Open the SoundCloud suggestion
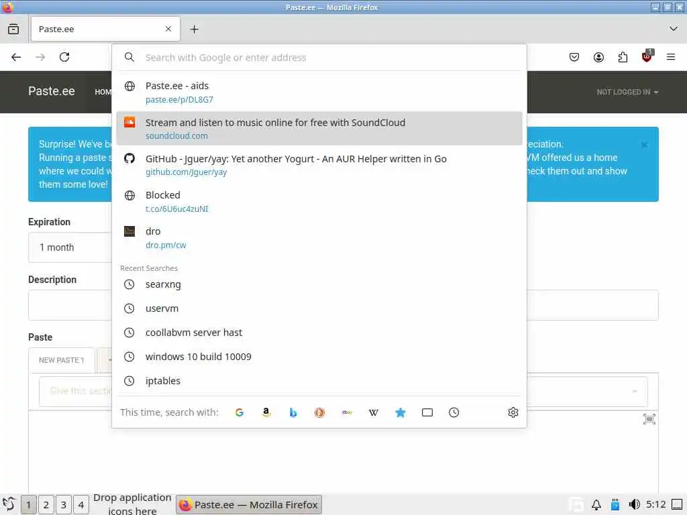 pos(319,129)
